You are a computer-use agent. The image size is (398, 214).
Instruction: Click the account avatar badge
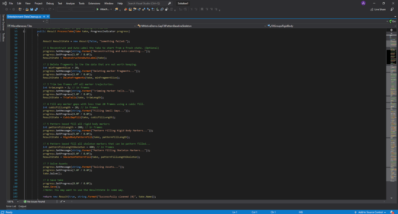tap(363, 3)
